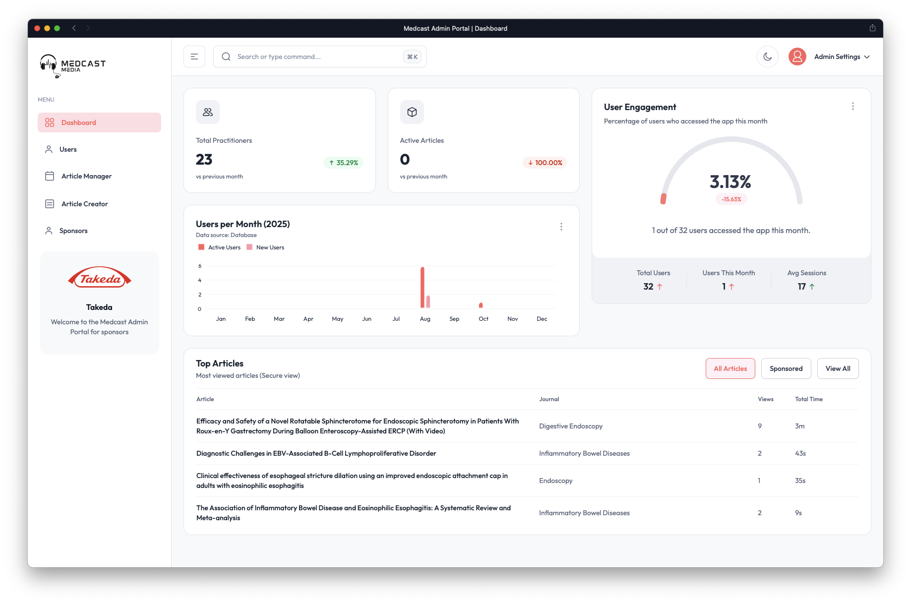Click the Article Creator document icon
Image resolution: width=911 pixels, height=604 pixels.
pos(50,204)
